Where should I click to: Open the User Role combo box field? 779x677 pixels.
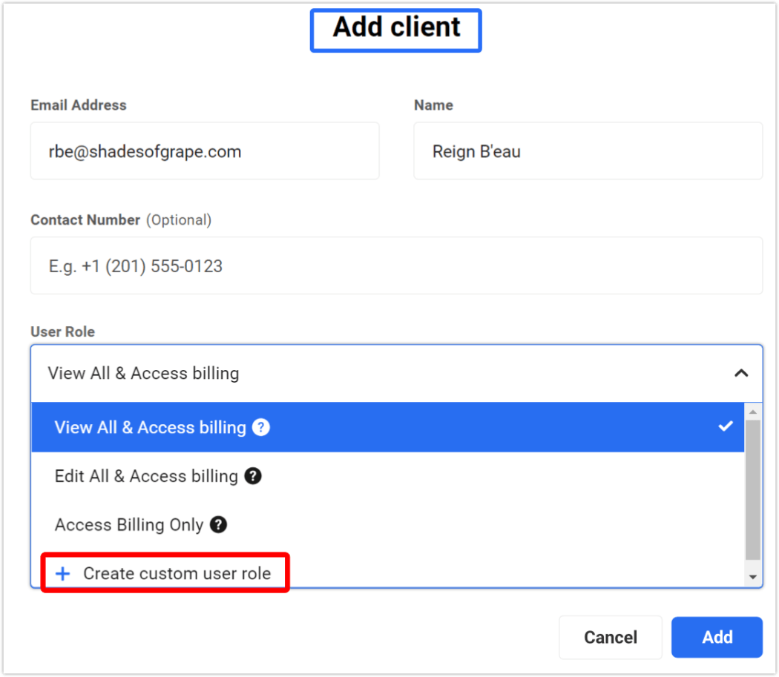pos(396,373)
